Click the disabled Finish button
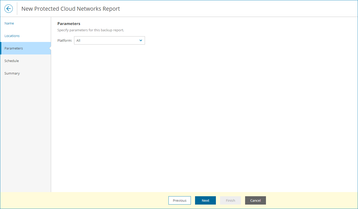Image resolution: width=358 pixels, height=209 pixels. [x=230, y=200]
